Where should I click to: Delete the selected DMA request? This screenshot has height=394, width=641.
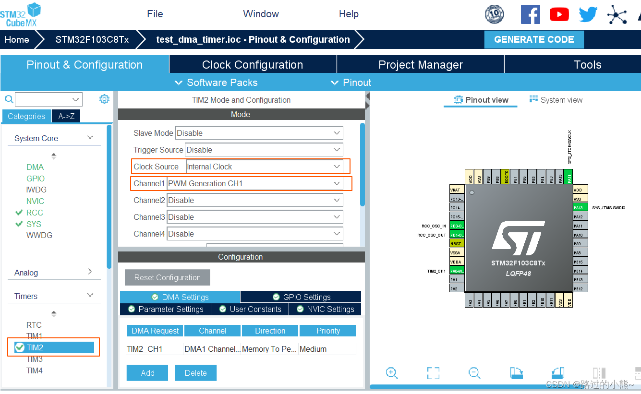click(196, 373)
